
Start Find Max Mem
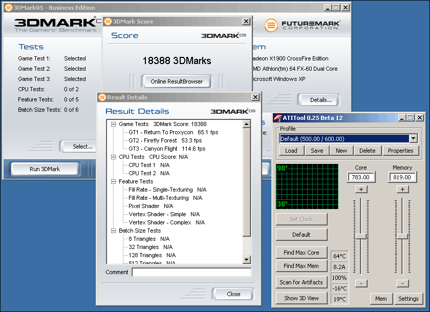tap(302, 266)
